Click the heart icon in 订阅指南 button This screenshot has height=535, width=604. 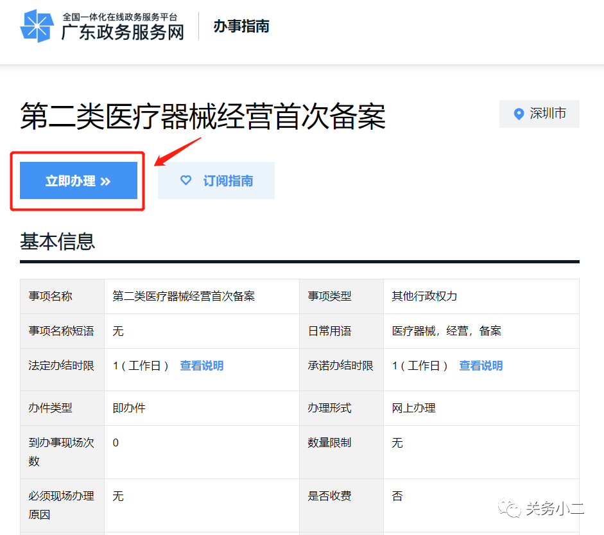[x=187, y=180]
